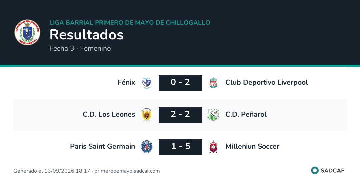Open the Club Deportivo Liverpool team name
This screenshot has height=188, width=360.
(267, 82)
